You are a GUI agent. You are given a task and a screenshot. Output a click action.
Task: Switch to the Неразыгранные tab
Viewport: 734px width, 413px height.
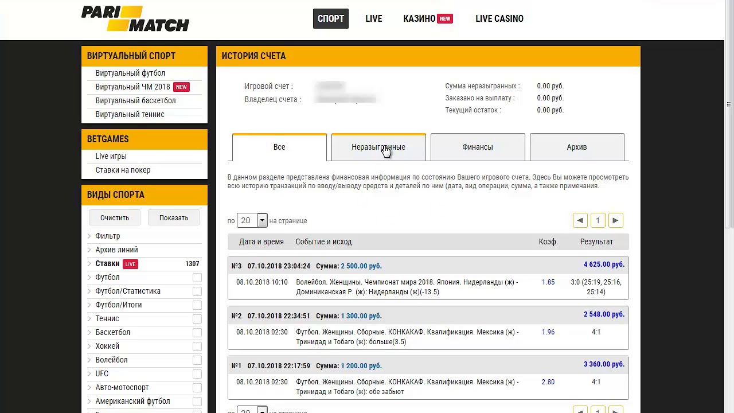[x=378, y=147]
